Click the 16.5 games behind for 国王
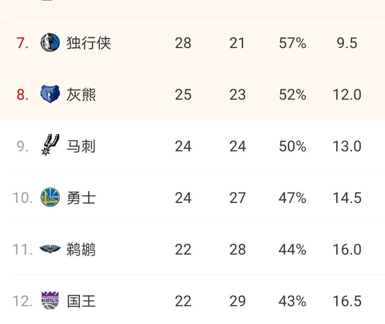Viewport: 385px width, 324px height. tap(347, 301)
